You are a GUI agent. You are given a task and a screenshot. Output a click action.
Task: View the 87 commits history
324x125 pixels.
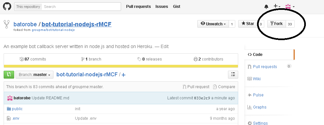(33, 59)
